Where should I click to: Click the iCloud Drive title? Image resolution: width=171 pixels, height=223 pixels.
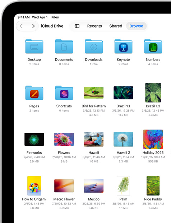[52, 26]
